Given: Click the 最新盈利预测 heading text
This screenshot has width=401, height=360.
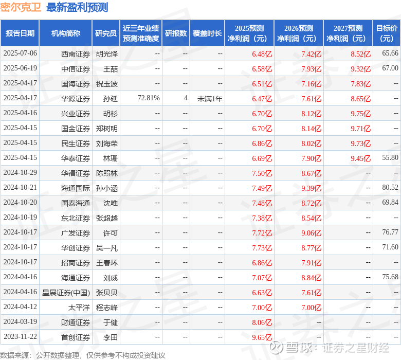Looking at the screenshot, I should [x=77, y=7].
